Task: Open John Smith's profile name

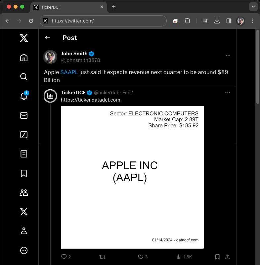Action: (74, 54)
